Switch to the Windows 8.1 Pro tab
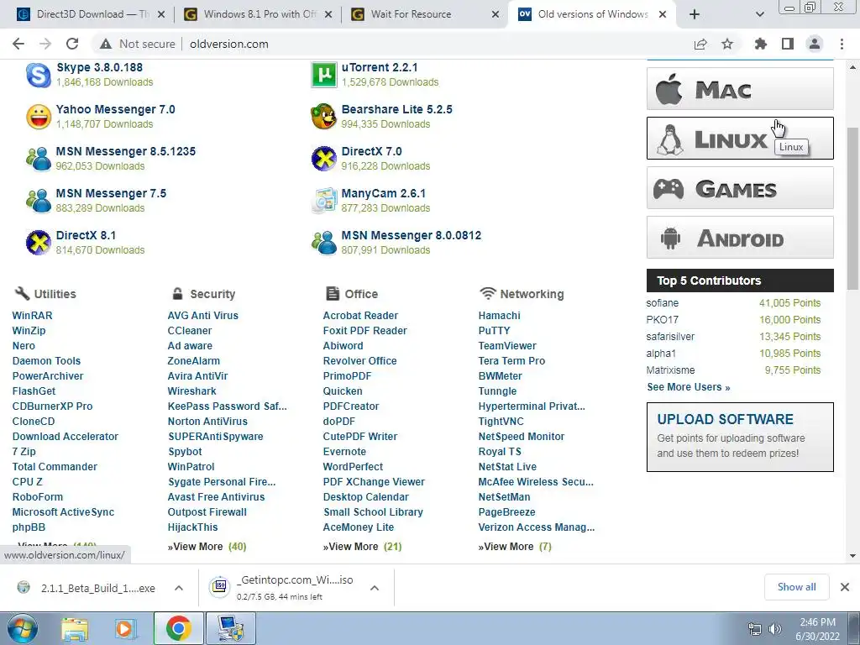 258,14
